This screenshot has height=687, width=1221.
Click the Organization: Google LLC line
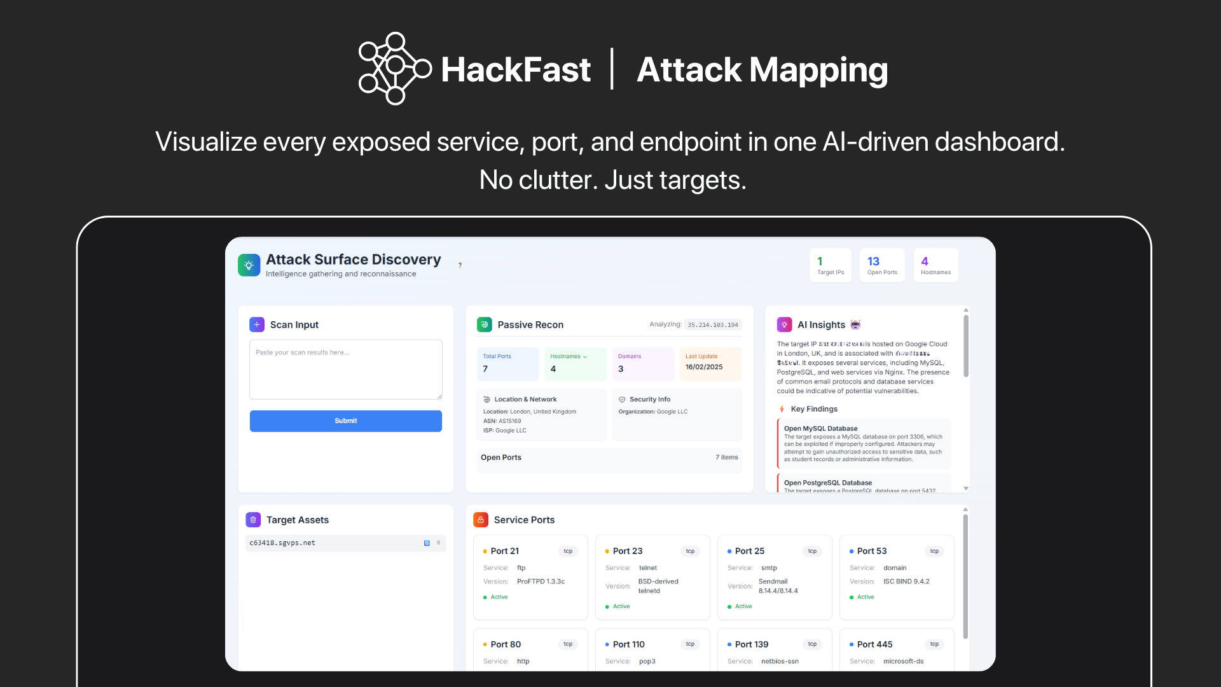coord(653,412)
